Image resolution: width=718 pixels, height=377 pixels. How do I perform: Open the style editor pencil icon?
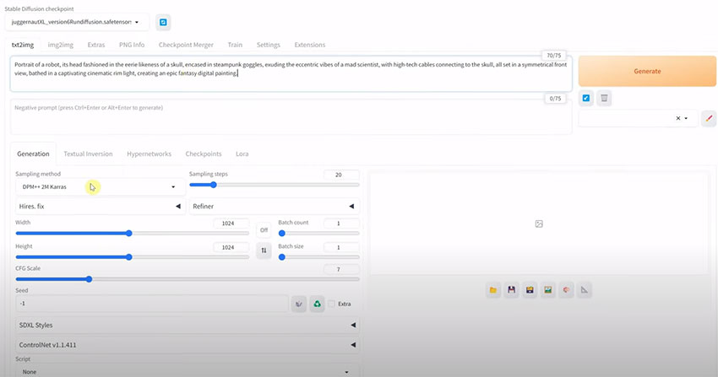pyautogui.click(x=709, y=118)
